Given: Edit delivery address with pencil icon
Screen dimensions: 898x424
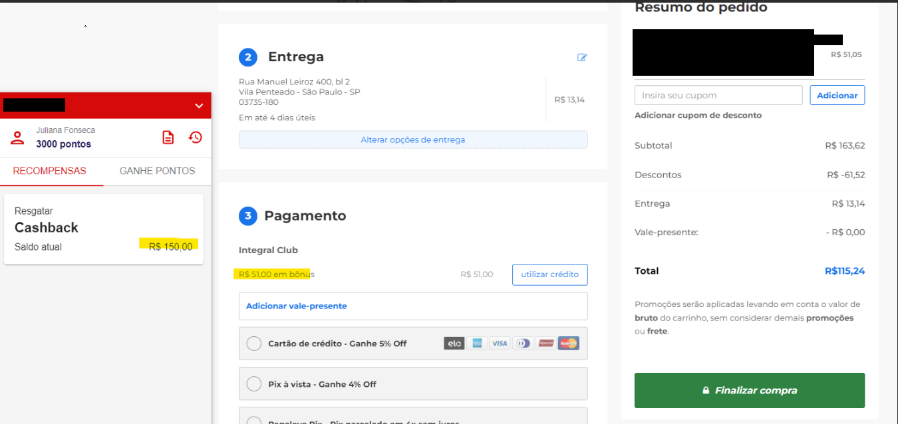Looking at the screenshot, I should pos(582,57).
